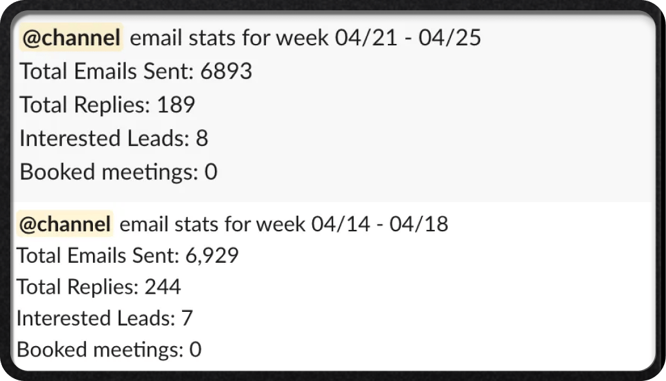Click the 'Interested Leads: 7' line

[x=105, y=318]
